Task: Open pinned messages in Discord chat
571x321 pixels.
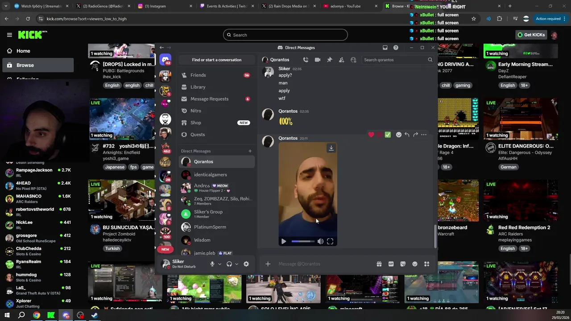Action: (x=330, y=60)
